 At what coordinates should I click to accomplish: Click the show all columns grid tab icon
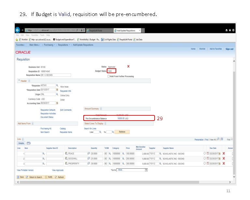pyautogui.click(x=29, y=143)
